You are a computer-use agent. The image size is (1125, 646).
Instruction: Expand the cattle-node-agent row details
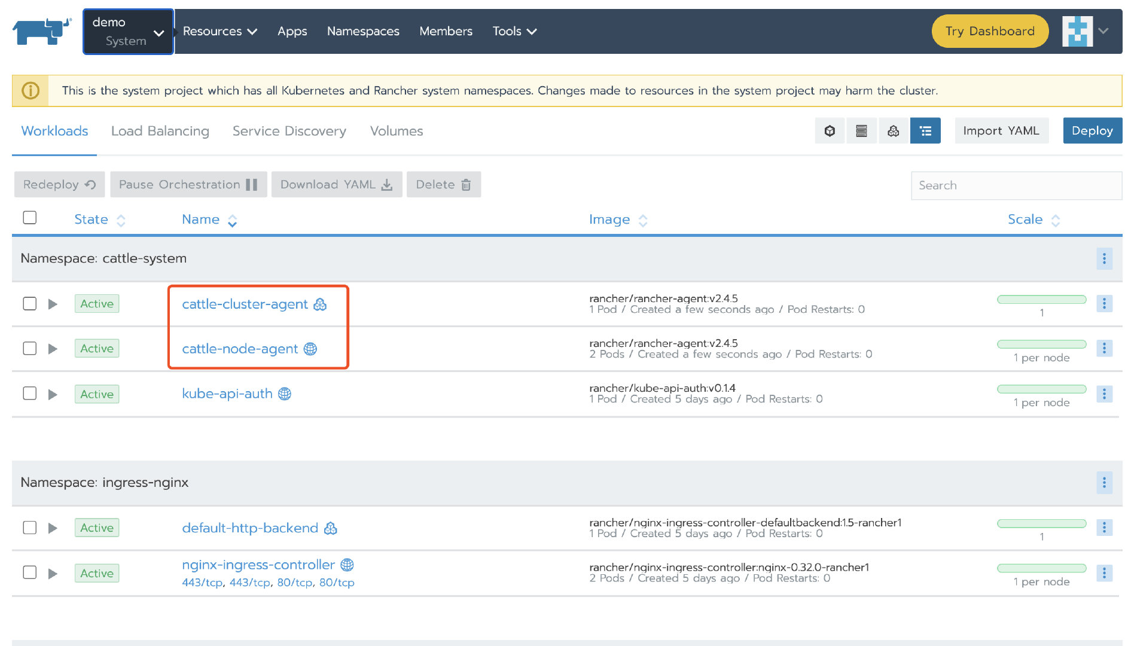[53, 349]
